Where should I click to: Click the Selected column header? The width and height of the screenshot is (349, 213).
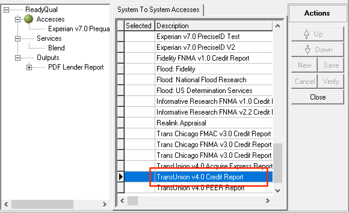click(x=139, y=26)
